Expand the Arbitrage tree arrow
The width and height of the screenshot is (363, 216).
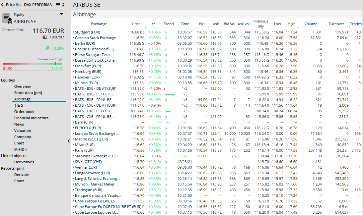click(x=9, y=99)
